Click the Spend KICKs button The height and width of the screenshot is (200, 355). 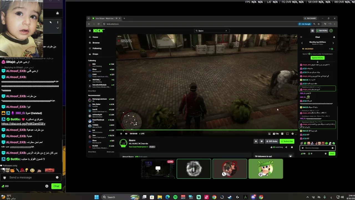pos(318,58)
